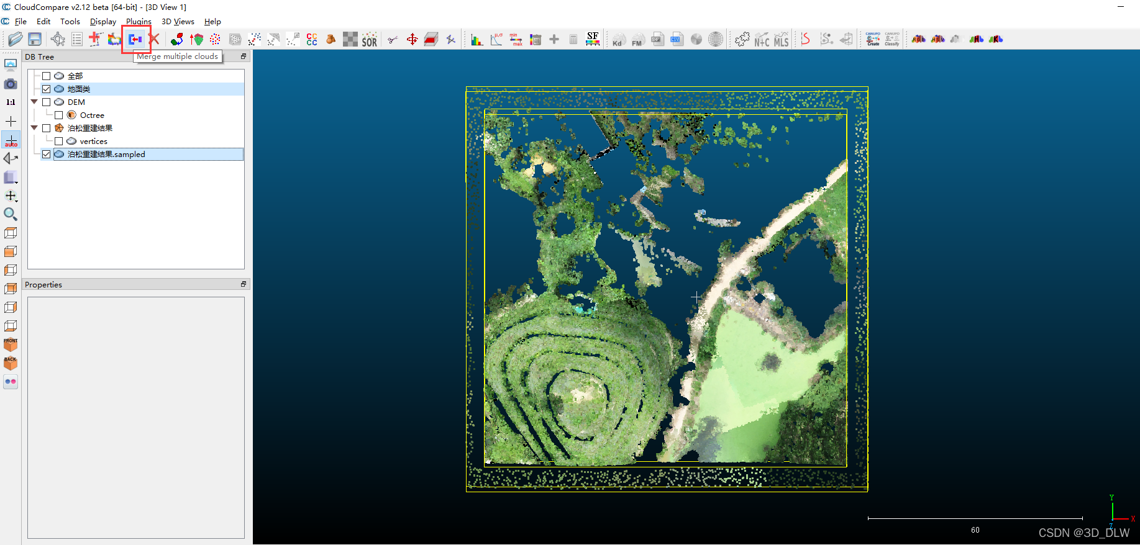Open the SOR filter tool
1140x545 pixels.
coord(370,39)
